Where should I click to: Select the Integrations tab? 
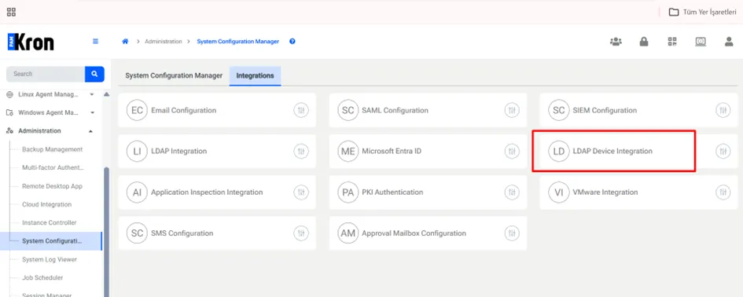255,75
